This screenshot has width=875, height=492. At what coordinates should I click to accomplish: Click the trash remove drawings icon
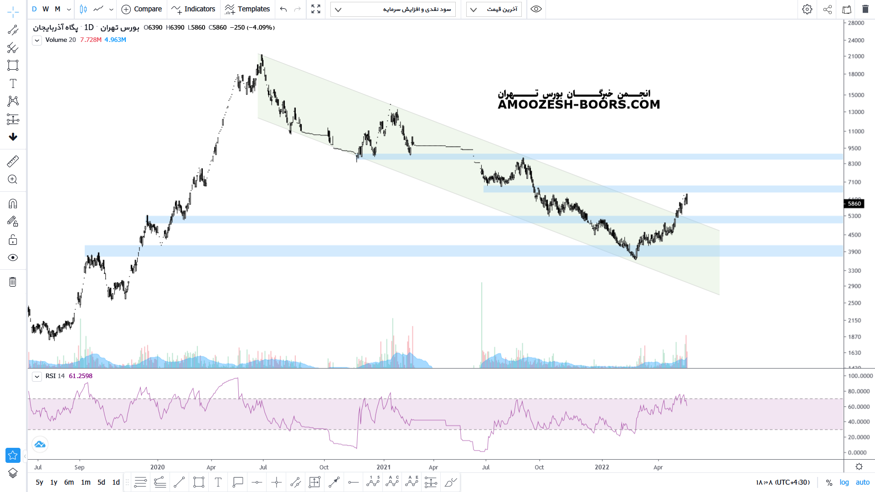coord(13,282)
